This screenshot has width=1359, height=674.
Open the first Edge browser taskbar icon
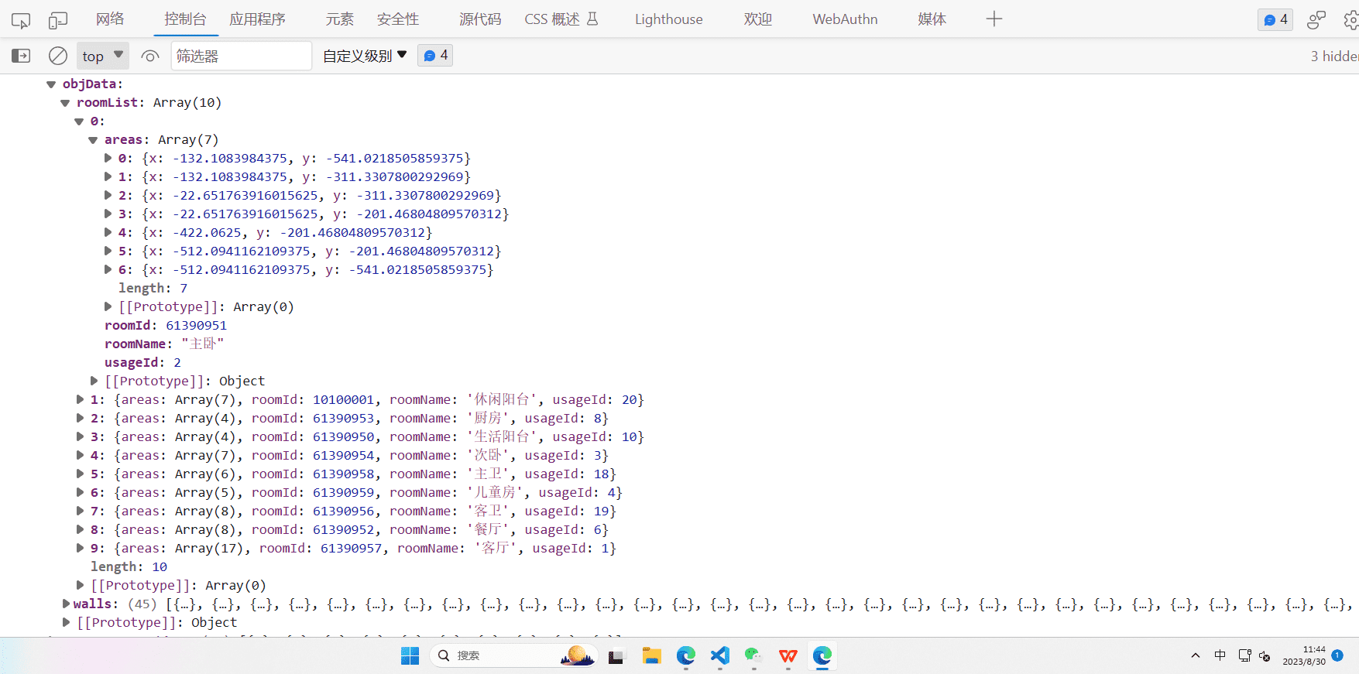685,656
